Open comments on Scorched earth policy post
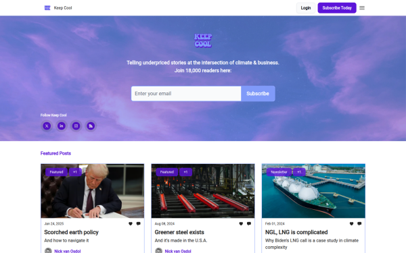The width and height of the screenshot is (406, 253). coord(139,223)
